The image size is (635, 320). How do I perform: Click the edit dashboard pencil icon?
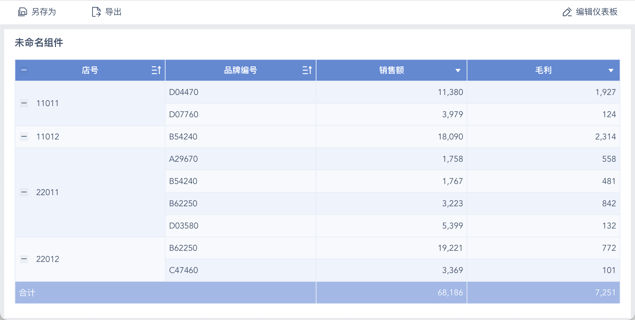tap(567, 12)
